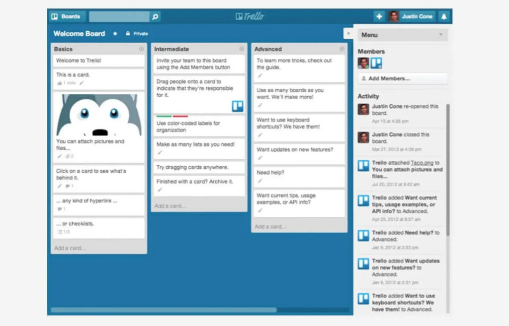Add a card to the Basics list
Image resolution: width=509 pixels, height=326 pixels.
[70, 248]
